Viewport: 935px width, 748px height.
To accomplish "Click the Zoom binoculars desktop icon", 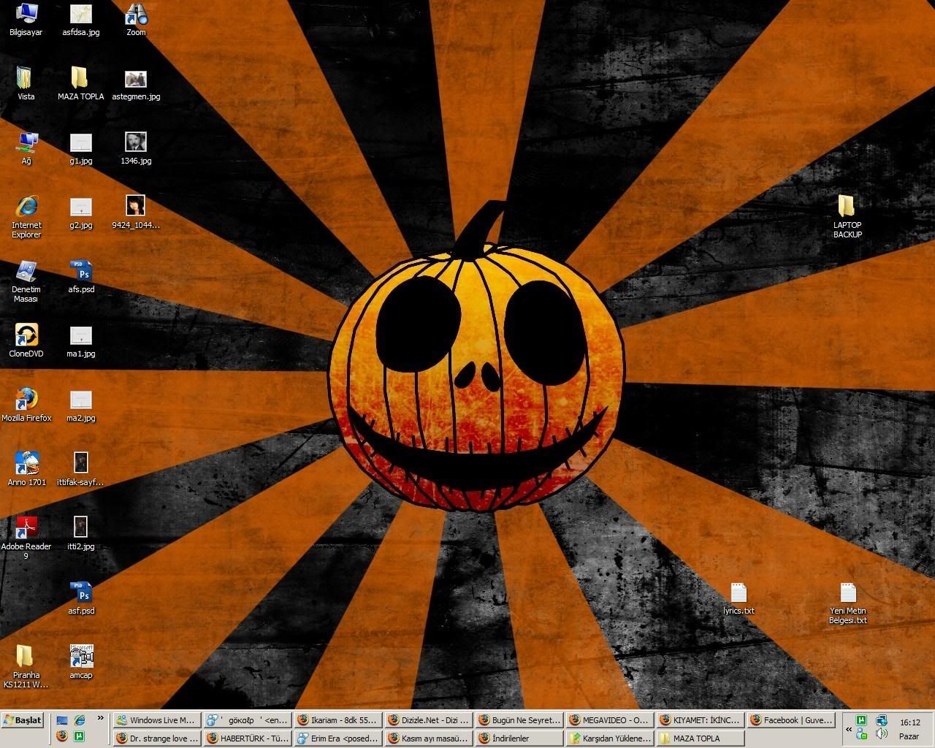I will [x=136, y=15].
